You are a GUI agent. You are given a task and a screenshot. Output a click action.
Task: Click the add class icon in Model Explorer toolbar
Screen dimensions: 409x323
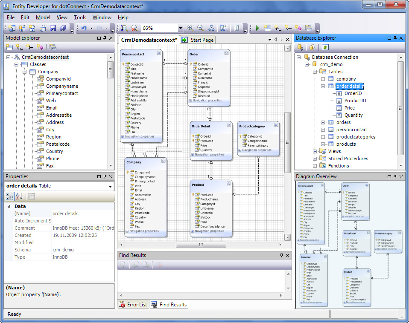click(x=9, y=47)
